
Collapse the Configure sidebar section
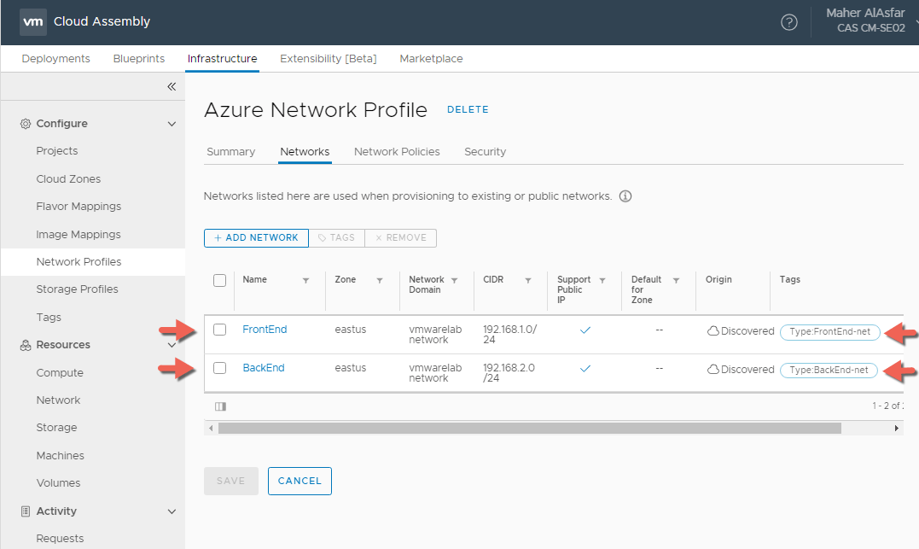[172, 124]
